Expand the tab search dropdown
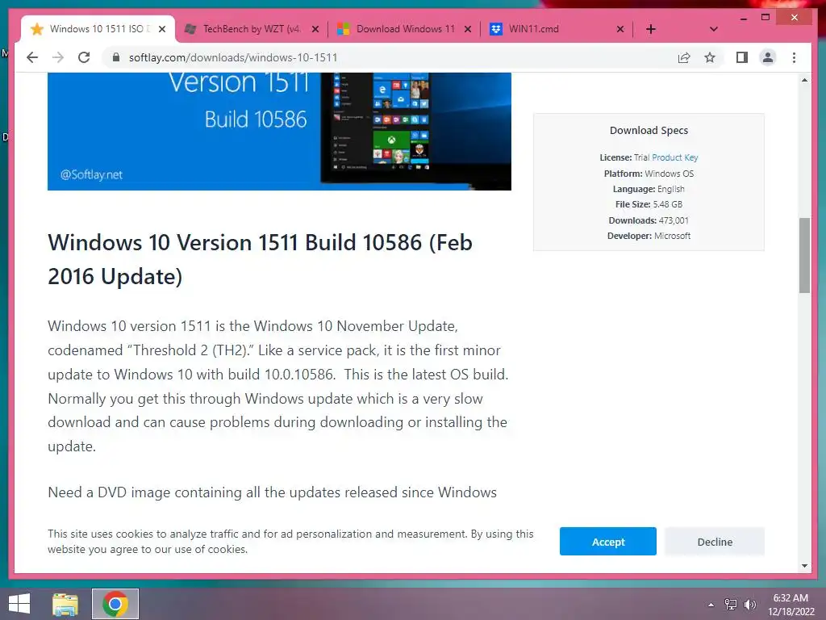 (x=713, y=29)
